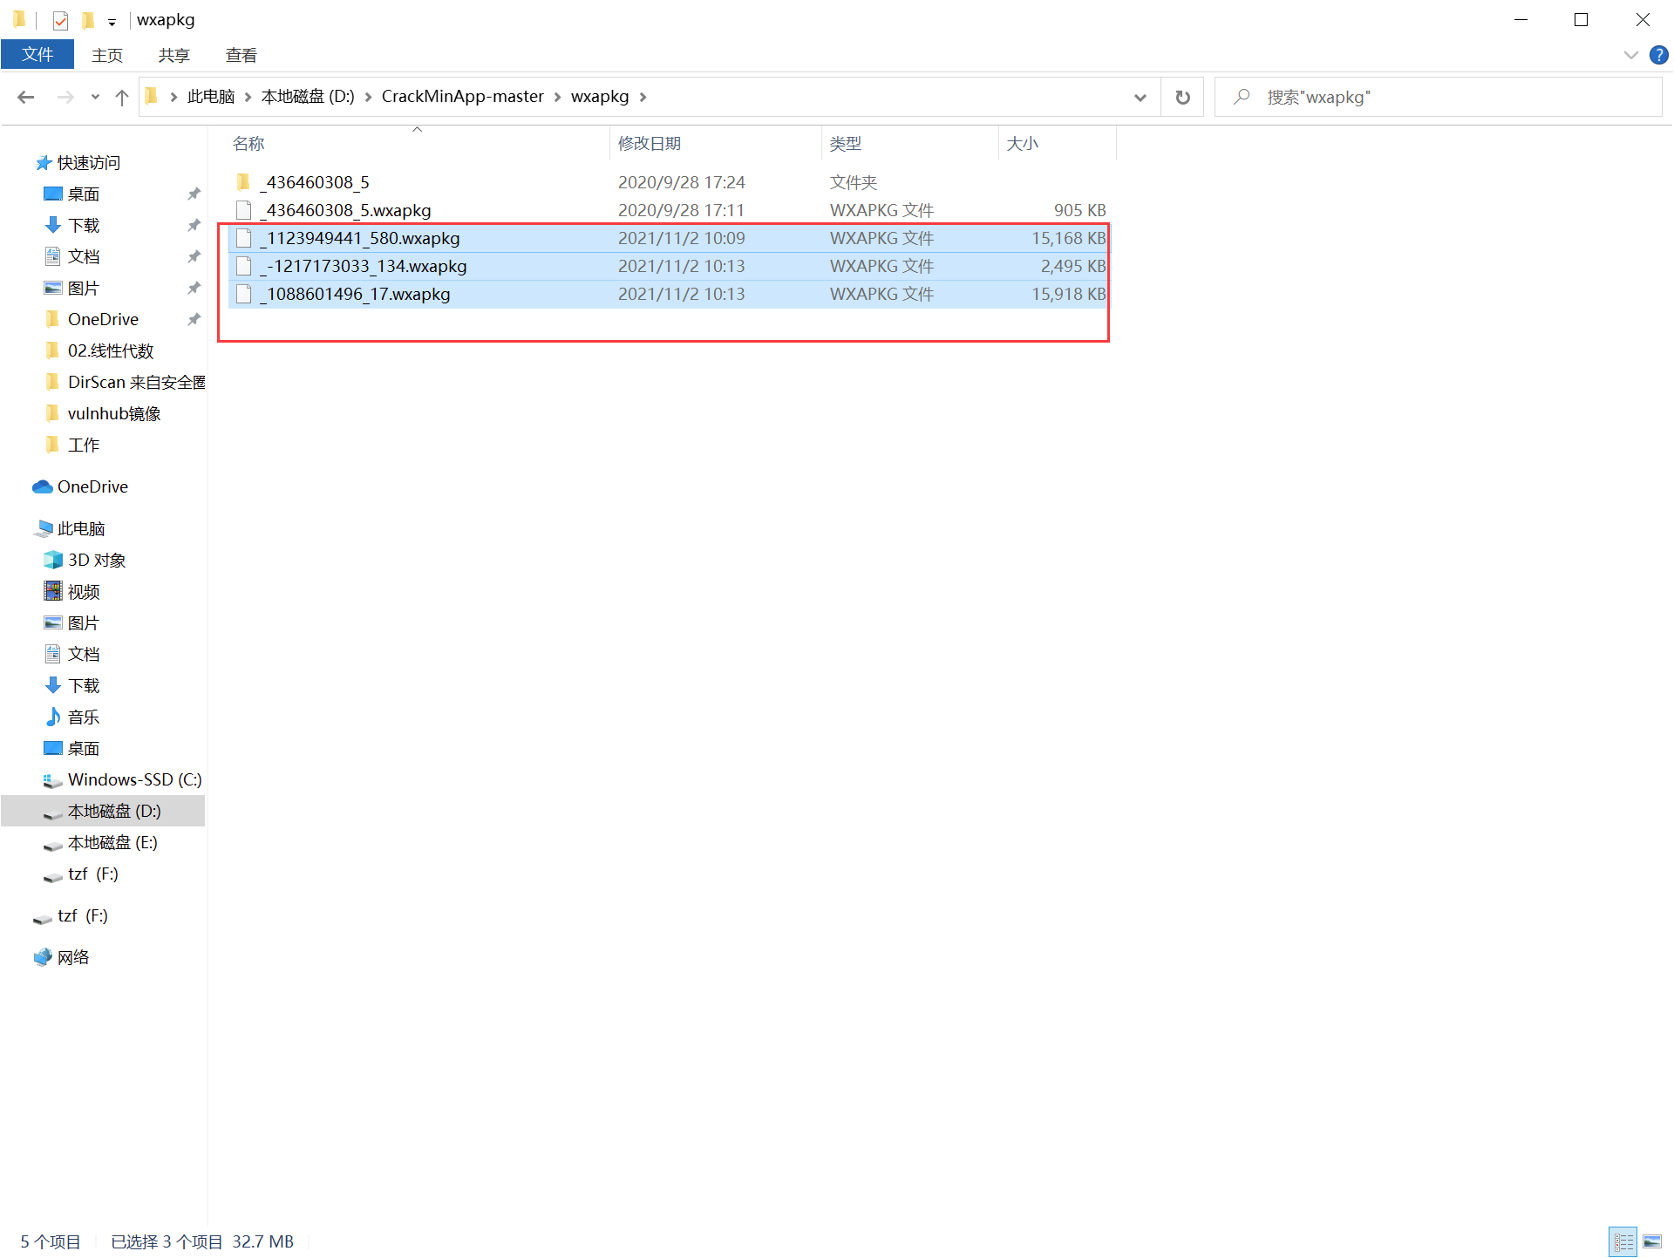Open the 主页 ribbon tab
Screen dimensions: 1674x1258
pyautogui.click(x=107, y=55)
